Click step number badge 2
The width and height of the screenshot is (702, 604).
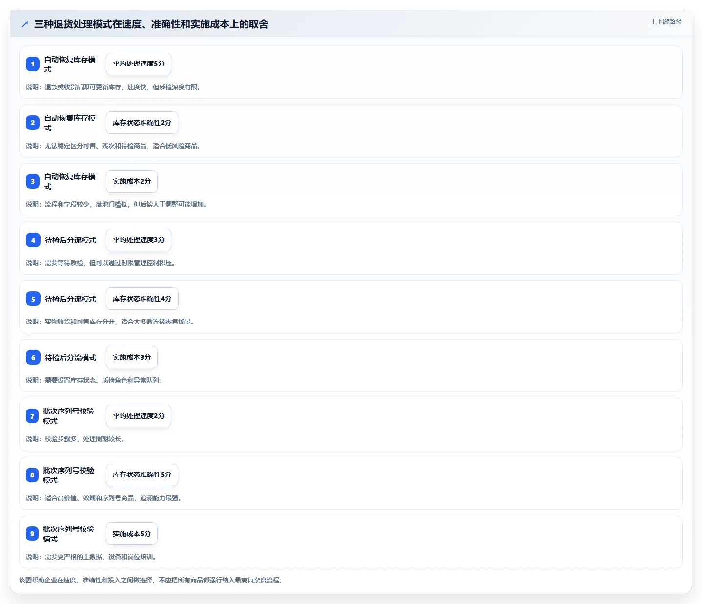click(x=33, y=123)
